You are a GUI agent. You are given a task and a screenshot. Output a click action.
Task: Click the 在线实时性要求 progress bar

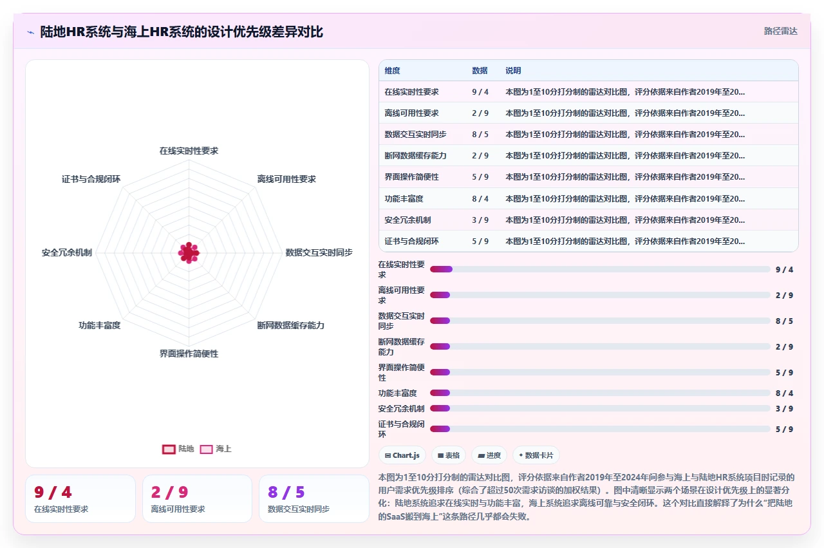tap(600, 269)
